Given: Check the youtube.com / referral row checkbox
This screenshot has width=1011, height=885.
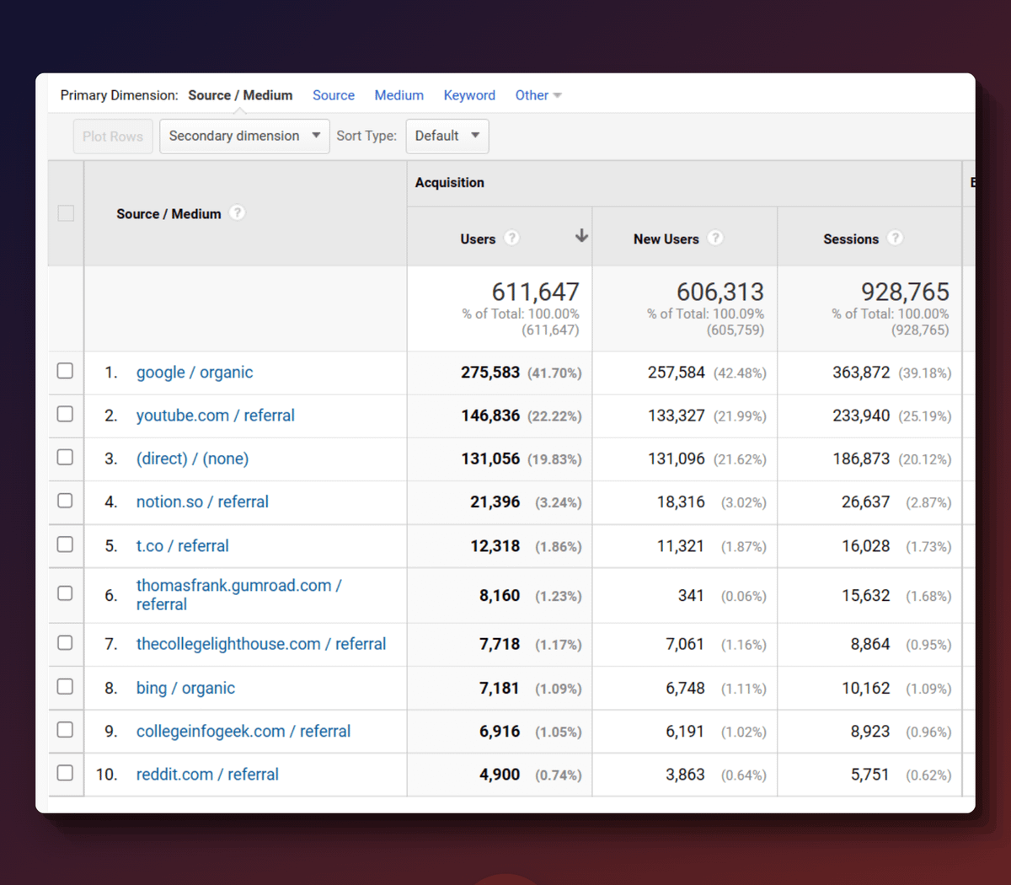Looking at the screenshot, I should (65, 414).
